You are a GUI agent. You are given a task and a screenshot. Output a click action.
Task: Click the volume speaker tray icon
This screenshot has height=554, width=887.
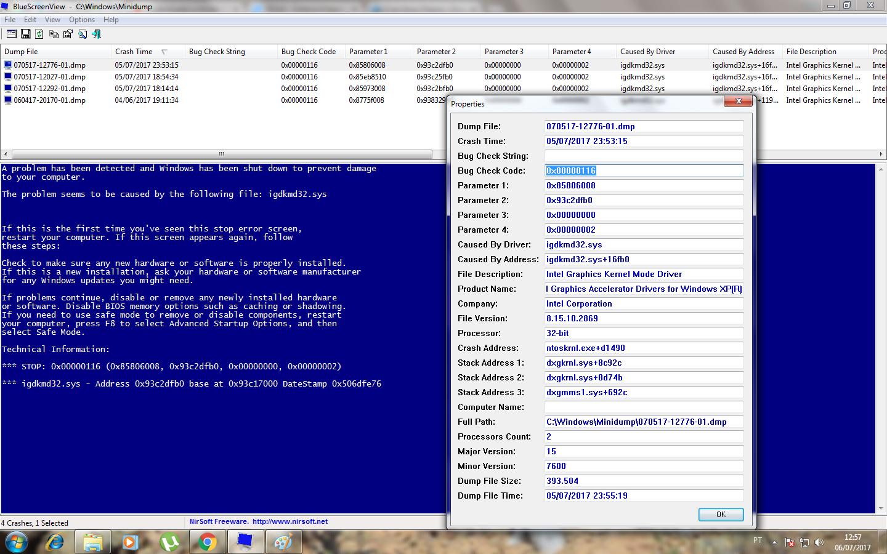[x=819, y=542]
